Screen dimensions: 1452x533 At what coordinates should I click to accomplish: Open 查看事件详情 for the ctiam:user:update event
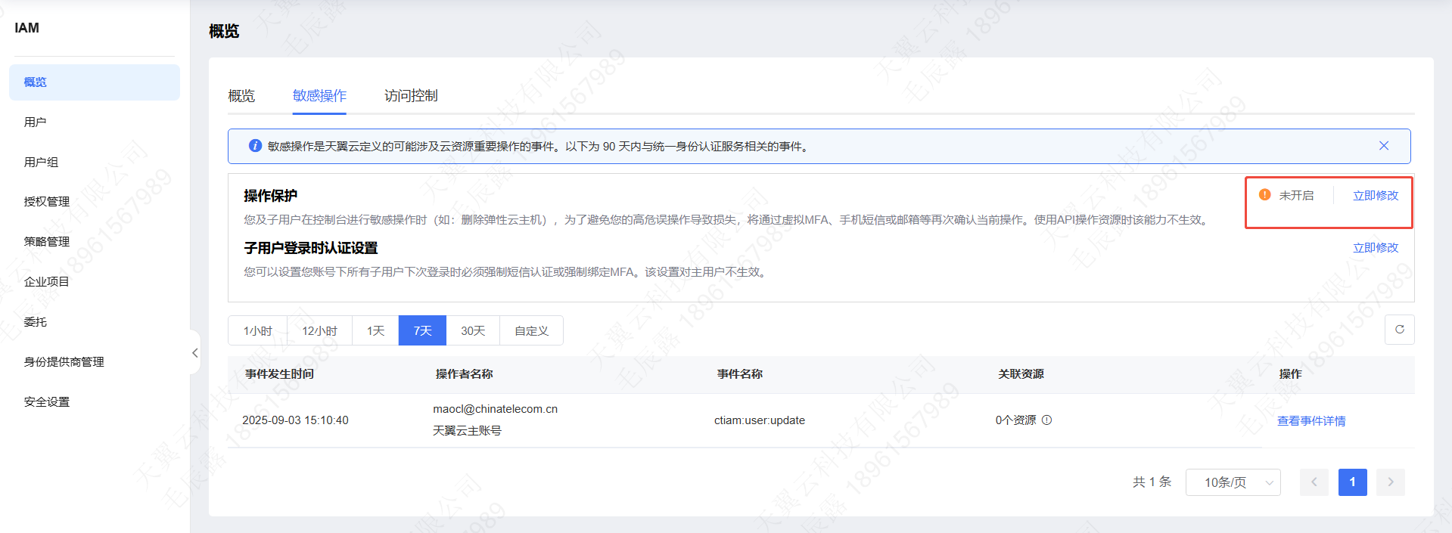[1311, 421]
